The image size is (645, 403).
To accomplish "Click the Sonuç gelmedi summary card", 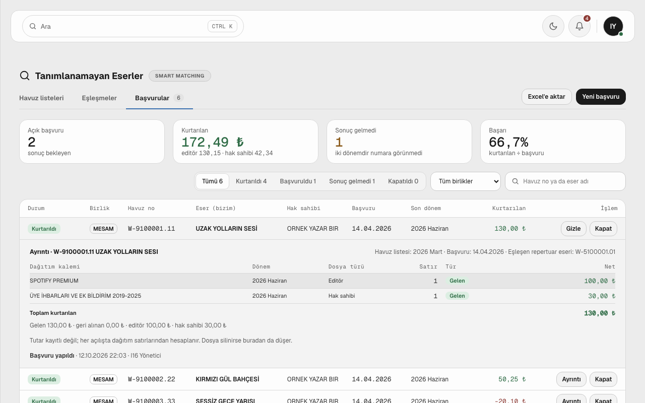I will (x=399, y=142).
